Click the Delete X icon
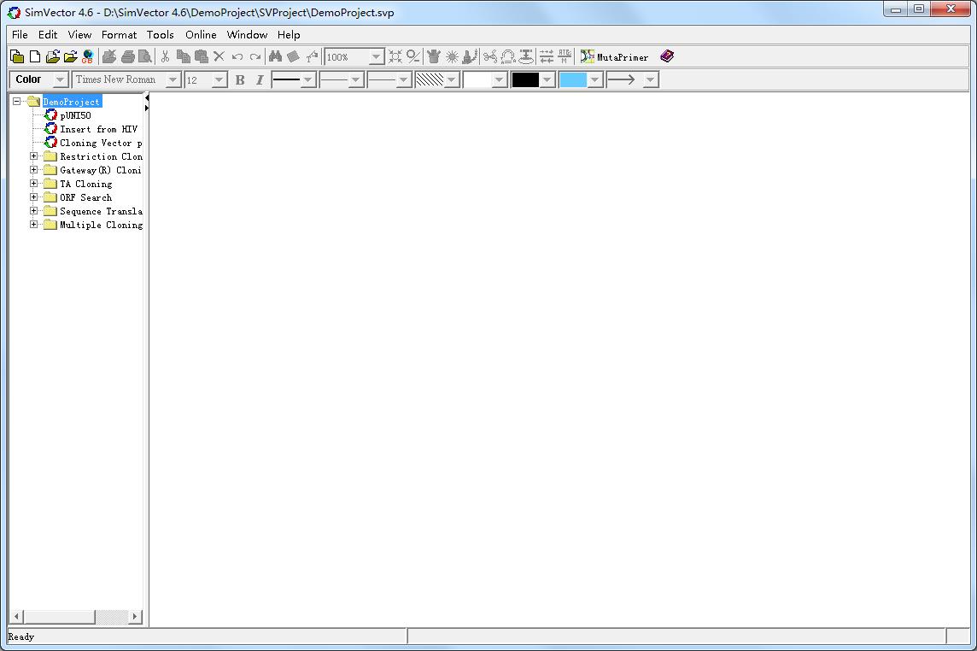The image size is (977, 651). (x=219, y=57)
